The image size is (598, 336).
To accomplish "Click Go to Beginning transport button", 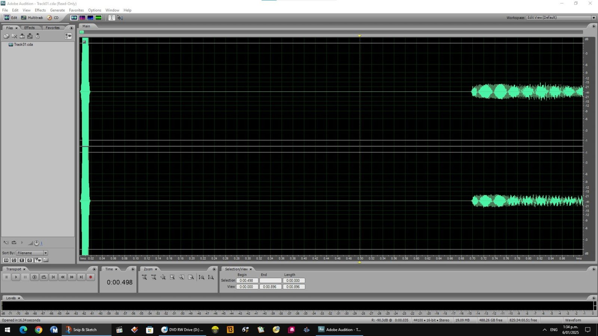I will click(x=53, y=277).
